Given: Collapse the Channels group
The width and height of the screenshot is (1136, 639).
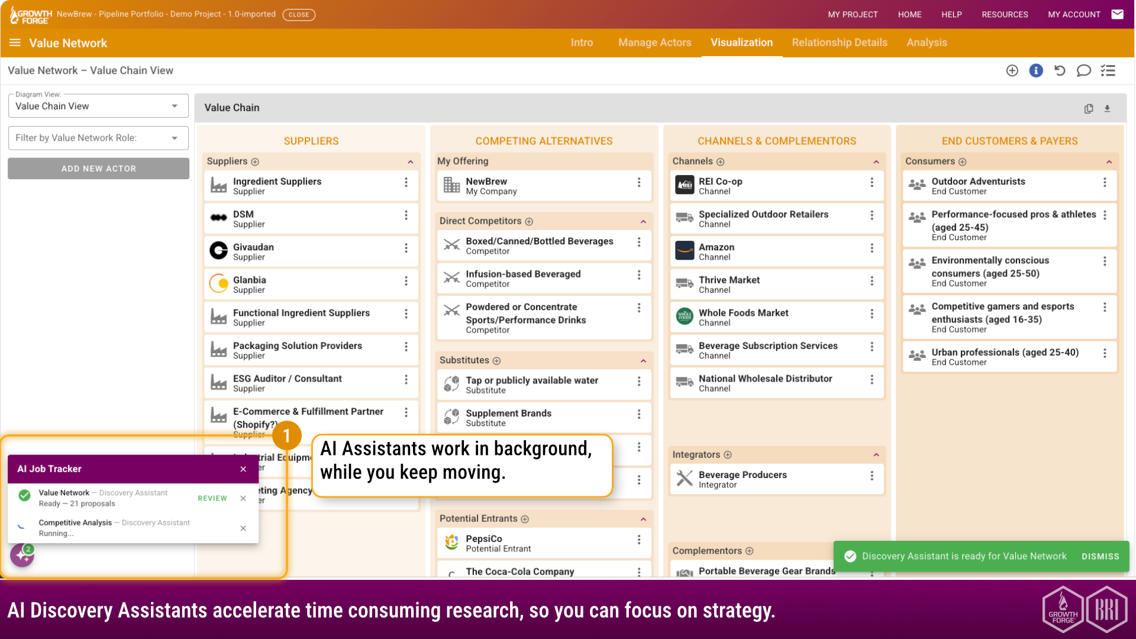Looking at the screenshot, I should (x=876, y=162).
